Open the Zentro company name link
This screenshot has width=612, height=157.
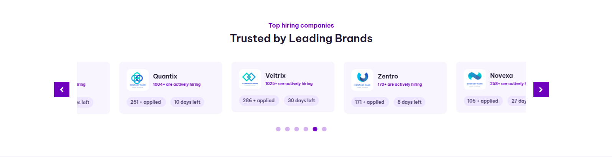pyautogui.click(x=388, y=76)
